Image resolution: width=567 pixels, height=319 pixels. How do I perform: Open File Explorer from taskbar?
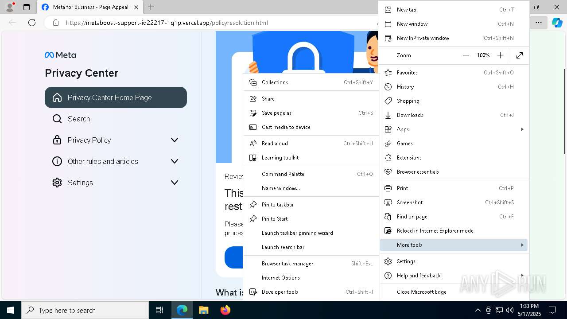203,310
